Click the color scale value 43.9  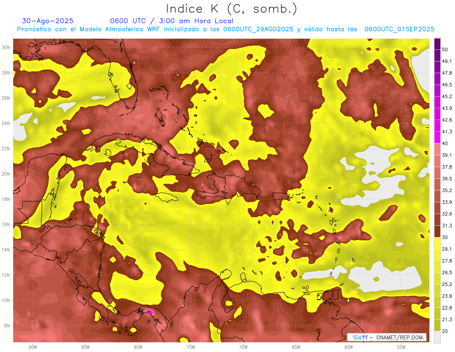447,108
